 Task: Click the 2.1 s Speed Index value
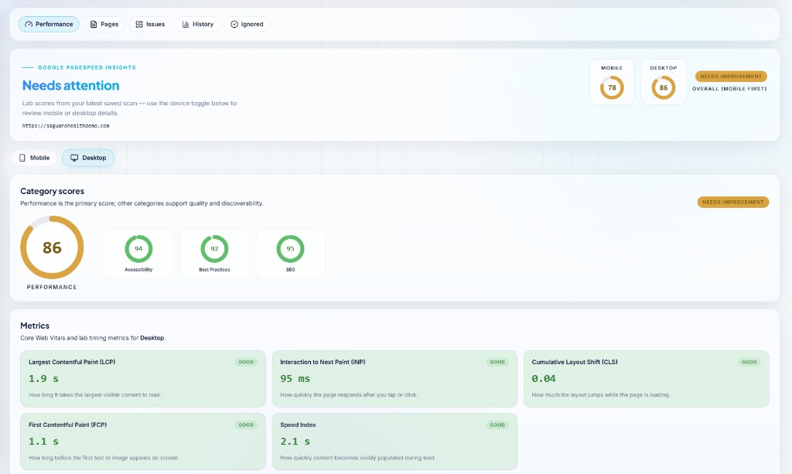pyautogui.click(x=295, y=442)
